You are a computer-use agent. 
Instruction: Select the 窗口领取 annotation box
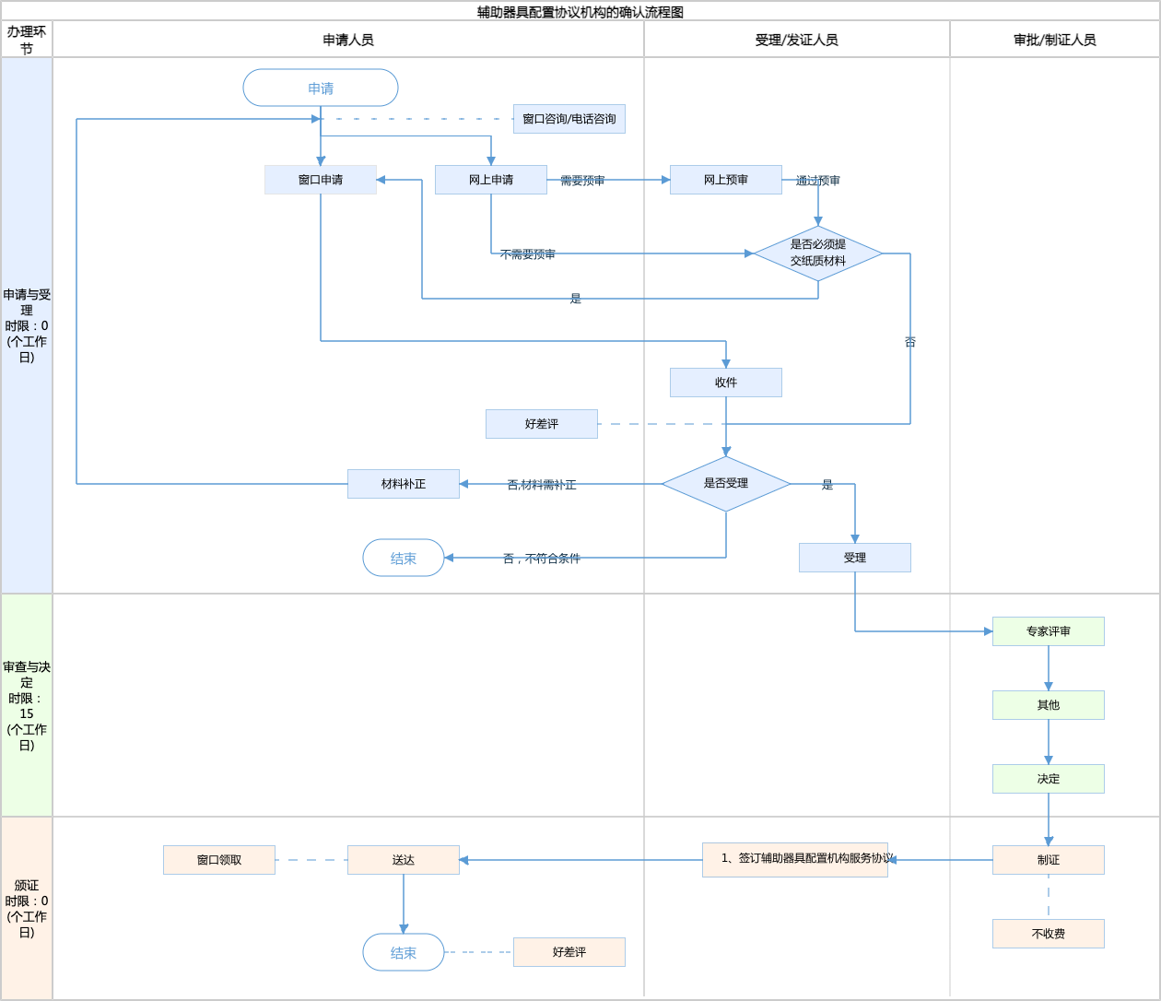[x=218, y=860]
